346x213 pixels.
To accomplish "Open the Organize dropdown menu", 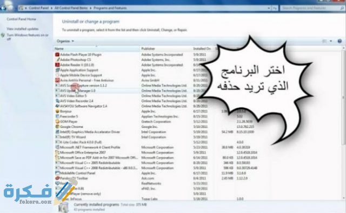I will [x=65, y=41].
